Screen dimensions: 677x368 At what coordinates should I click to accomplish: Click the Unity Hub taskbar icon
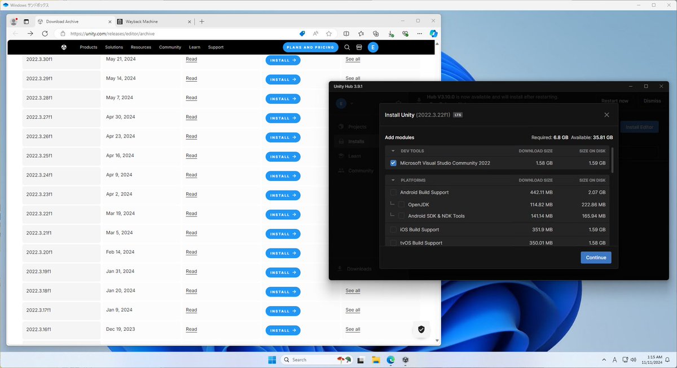(x=405, y=360)
